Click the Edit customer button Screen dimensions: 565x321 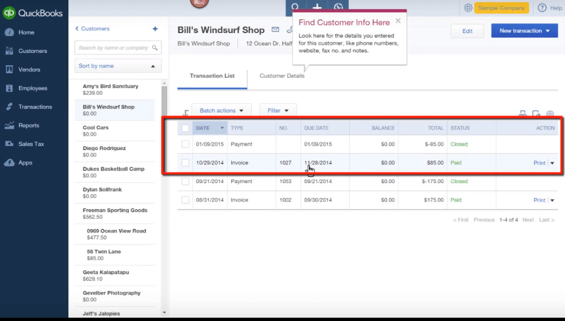point(467,31)
